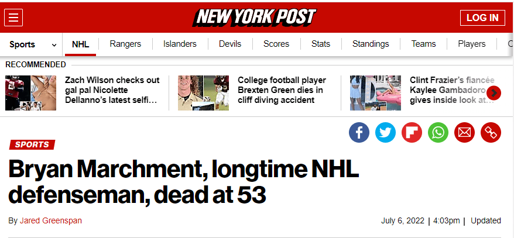Click the red SPORTS category tag
Screen dimensions: 514x238
32,144
